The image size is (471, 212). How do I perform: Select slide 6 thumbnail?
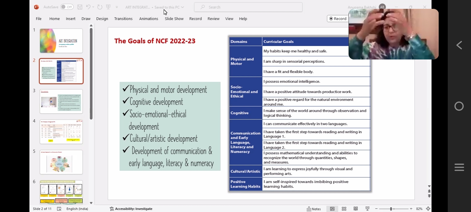pyautogui.click(x=61, y=192)
